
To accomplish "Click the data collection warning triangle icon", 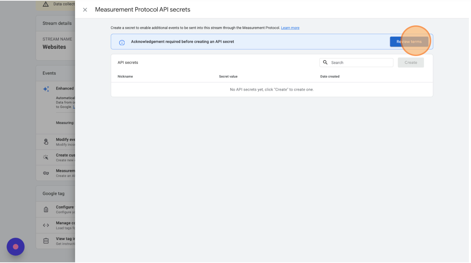I will (46, 4).
